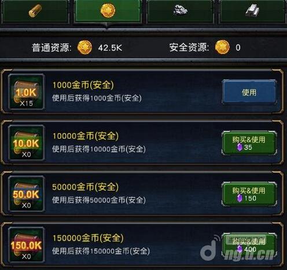This screenshot has height=270, width=287.
Task: Select the 50000金币(安全) item title
Action: coord(86,187)
